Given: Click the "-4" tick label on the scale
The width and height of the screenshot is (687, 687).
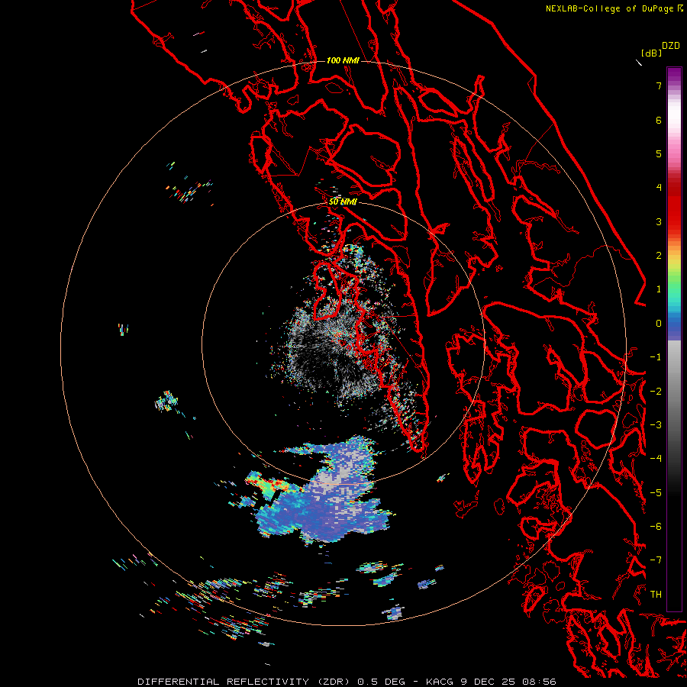Looking at the screenshot, I should [656, 459].
